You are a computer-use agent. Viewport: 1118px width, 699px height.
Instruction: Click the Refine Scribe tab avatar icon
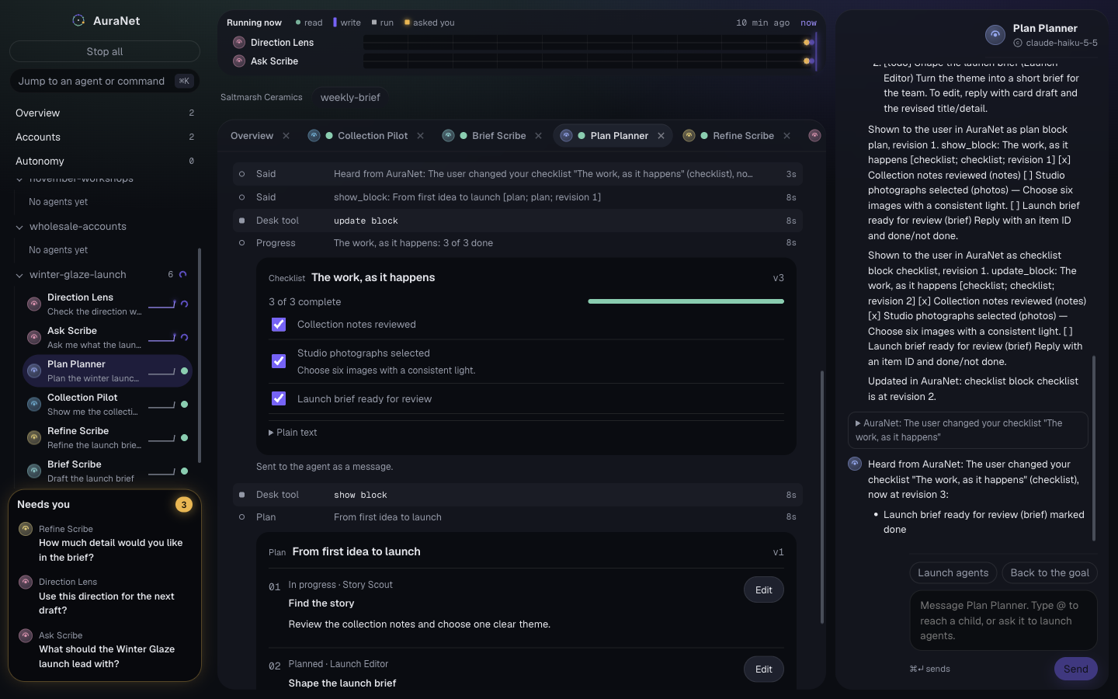(x=689, y=136)
